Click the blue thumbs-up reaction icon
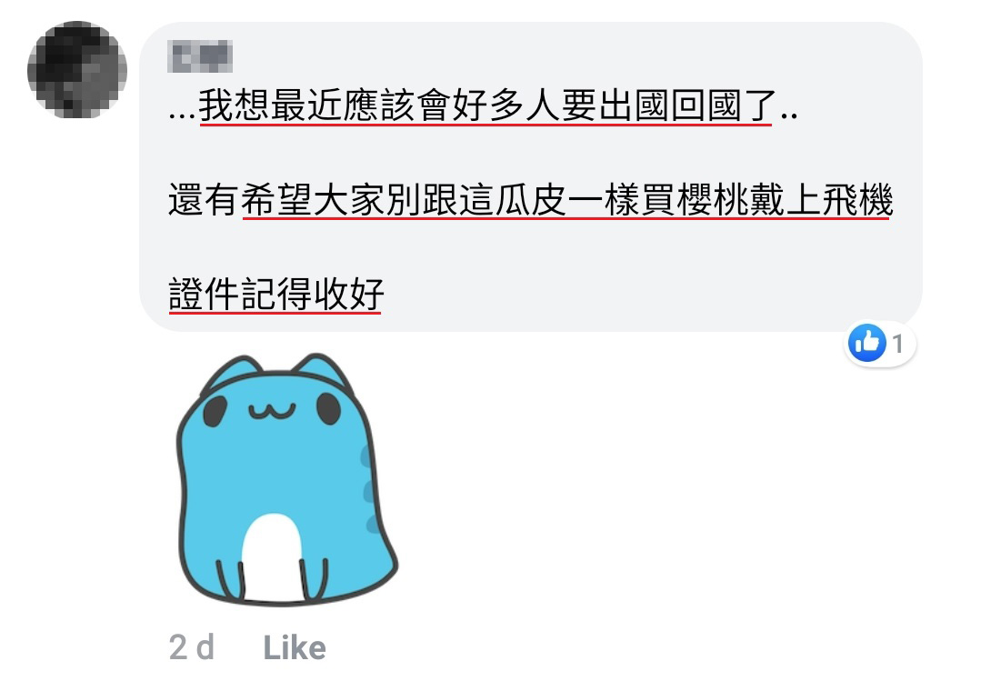 (867, 343)
